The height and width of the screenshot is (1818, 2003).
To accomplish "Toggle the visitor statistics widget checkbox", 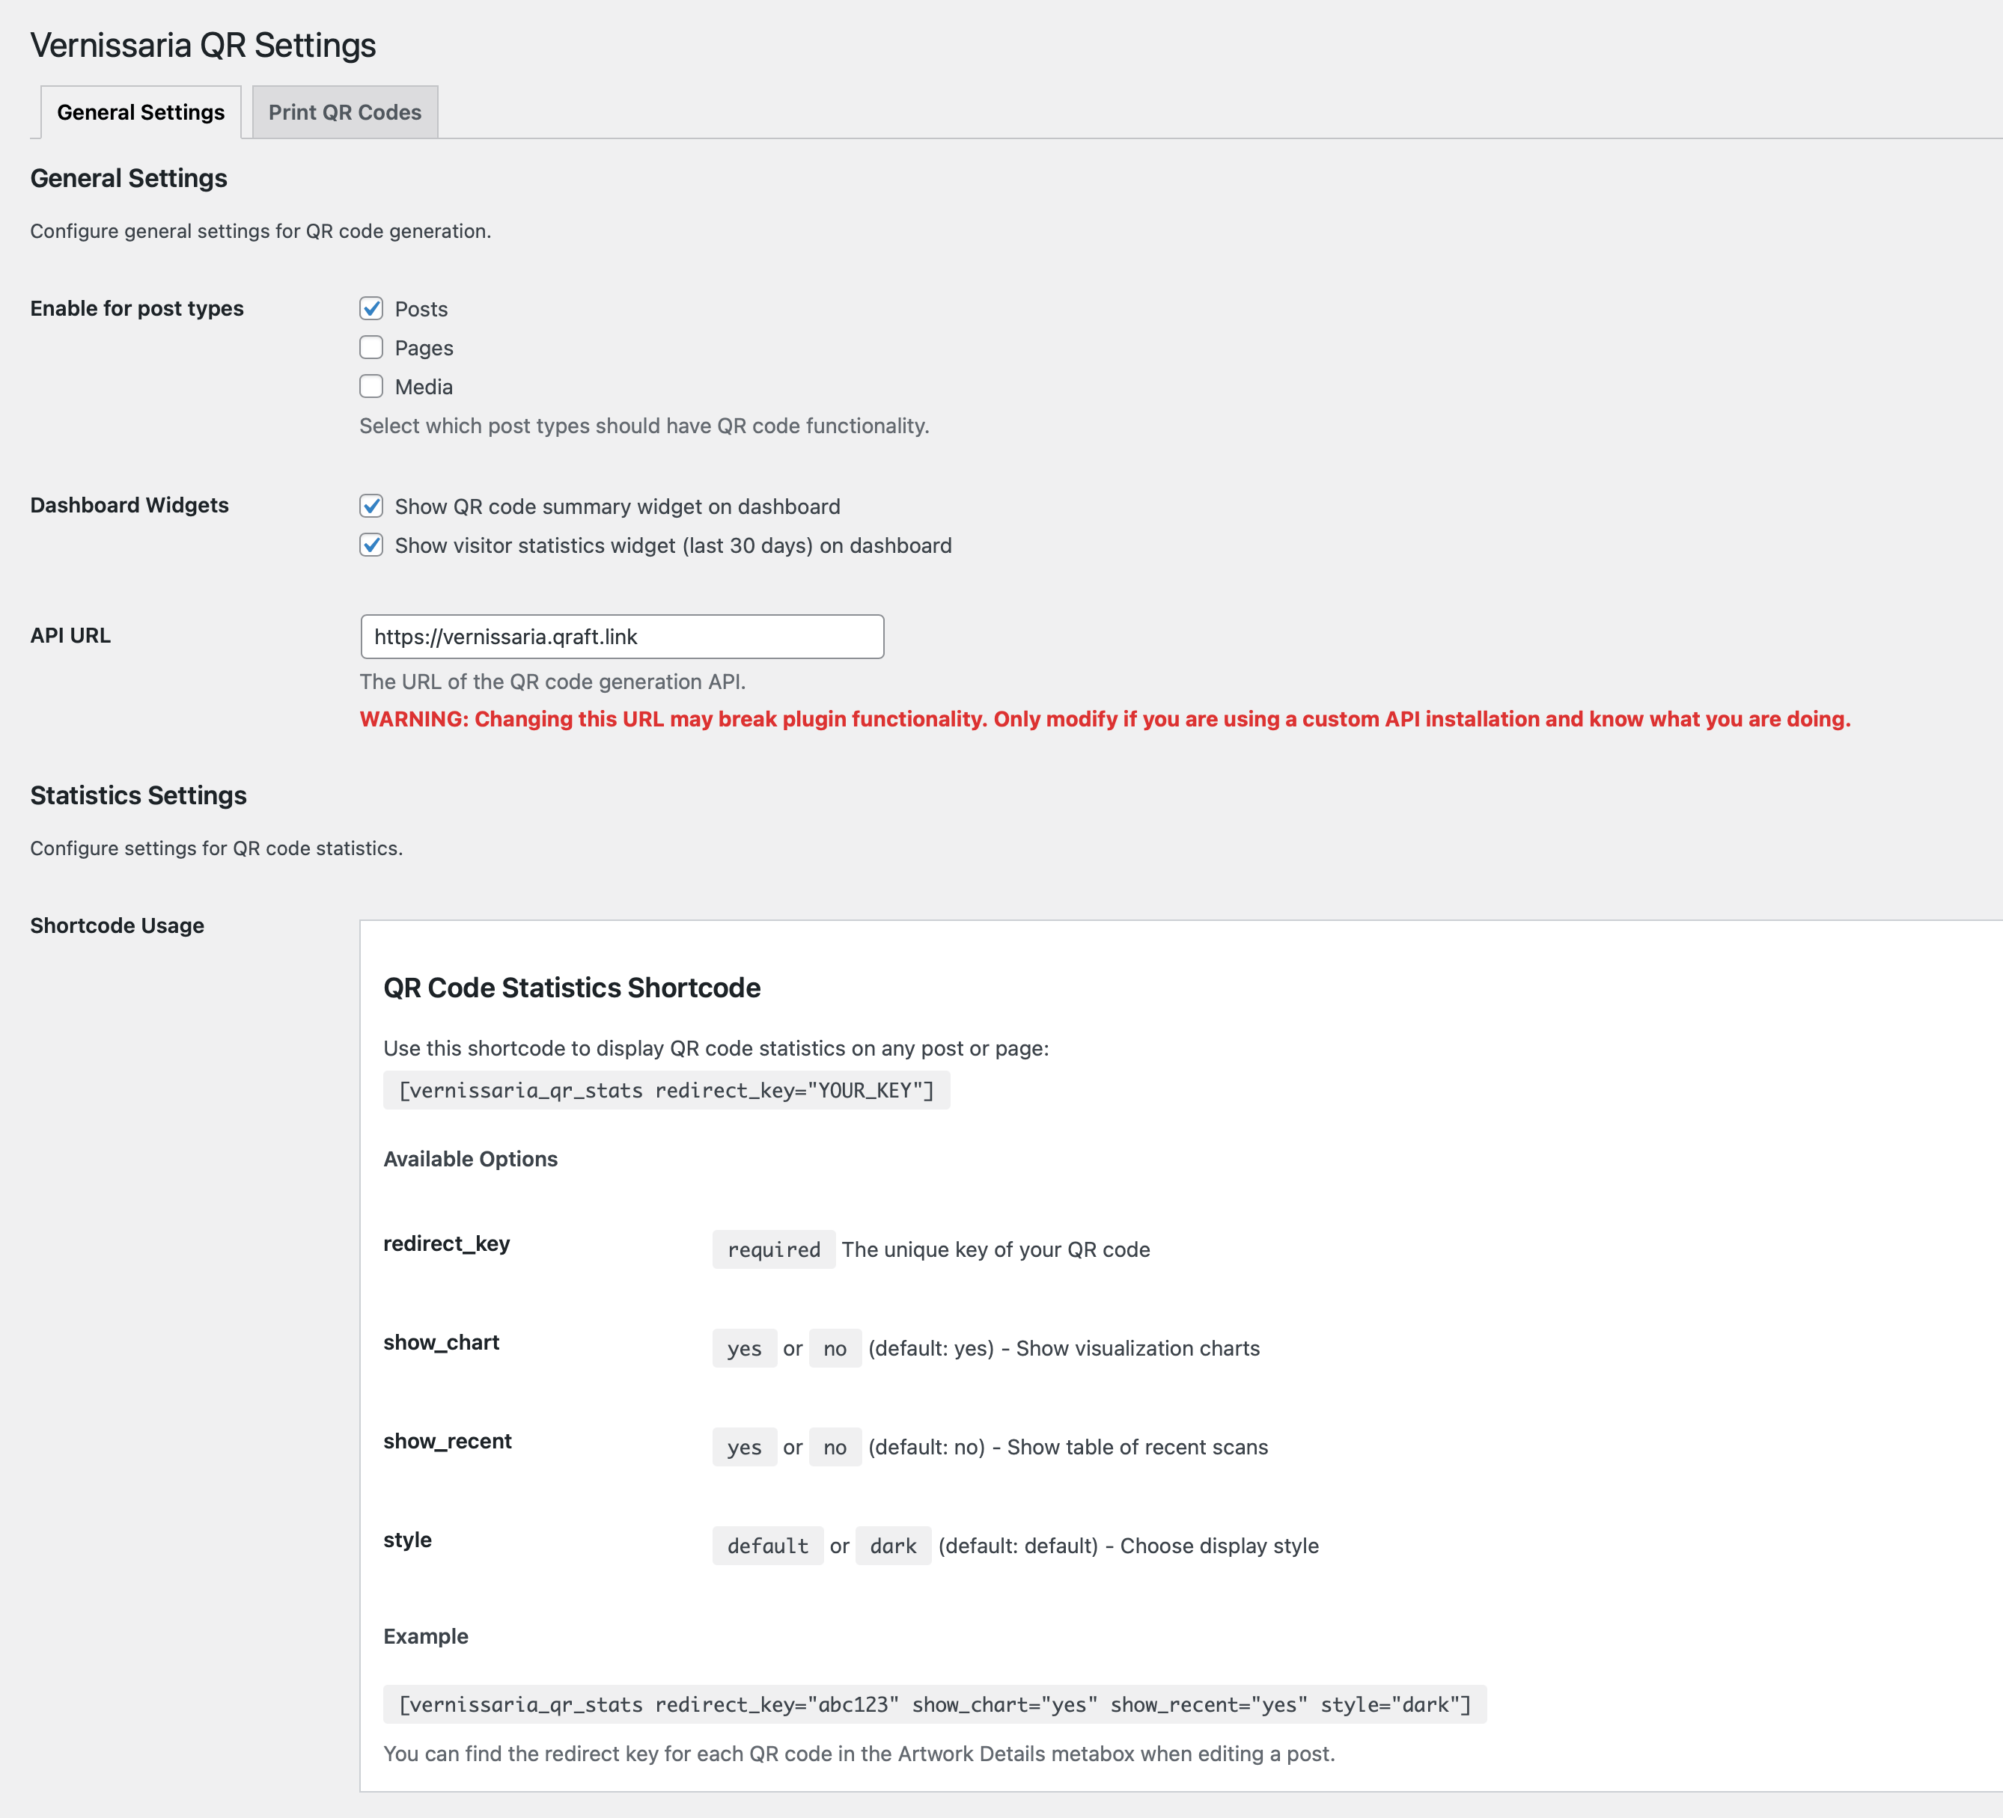I will (371, 545).
